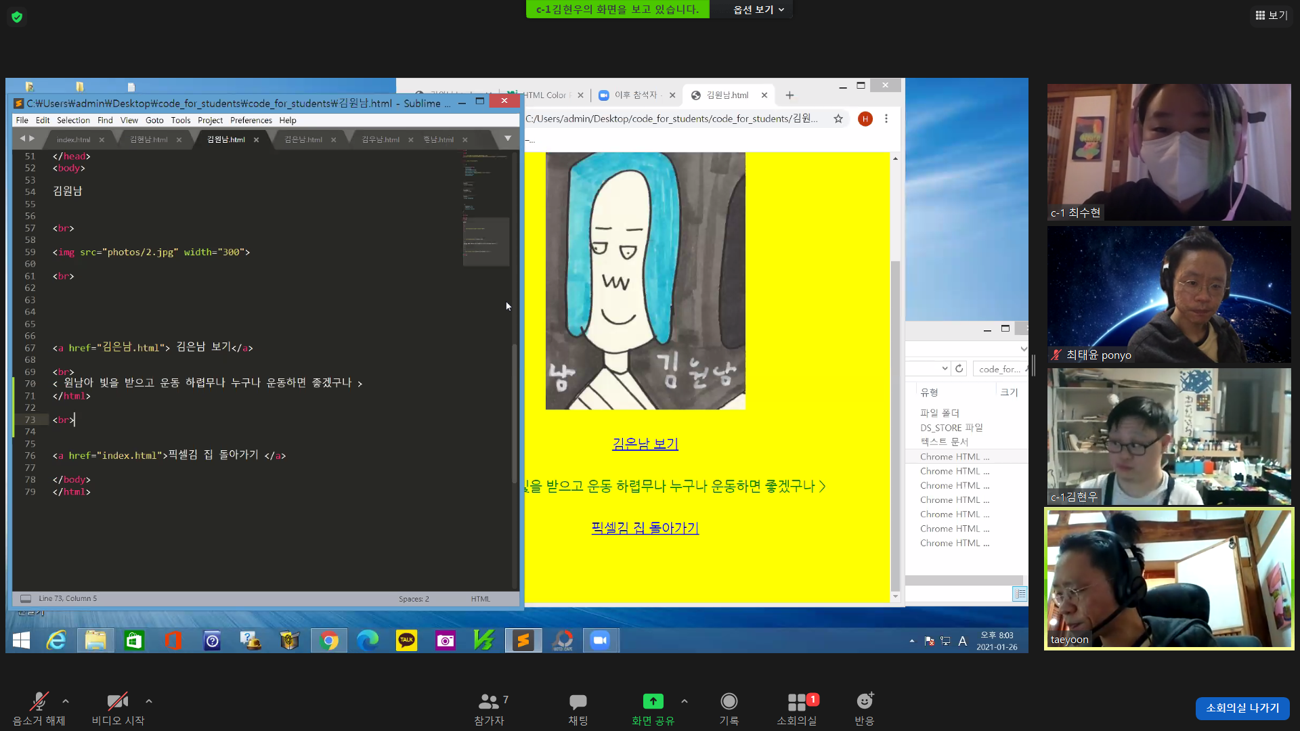This screenshot has width=1300, height=731.
Task: Click the 김은남 보기 link in webpage
Action: [x=645, y=444]
